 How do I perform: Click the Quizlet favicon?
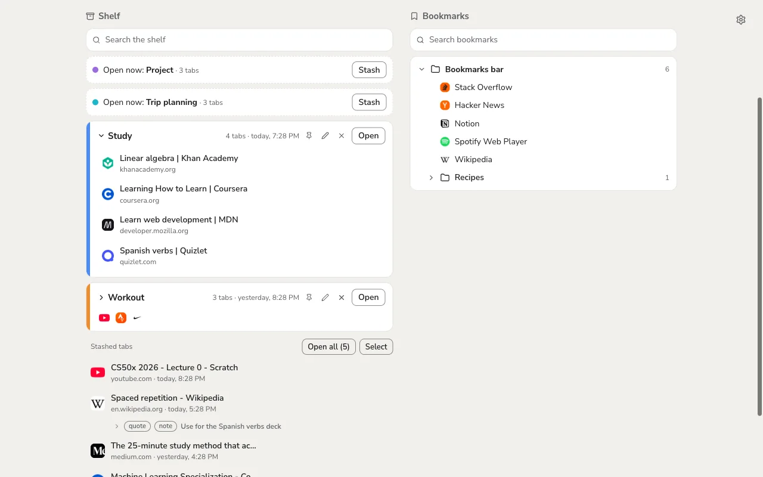(108, 256)
